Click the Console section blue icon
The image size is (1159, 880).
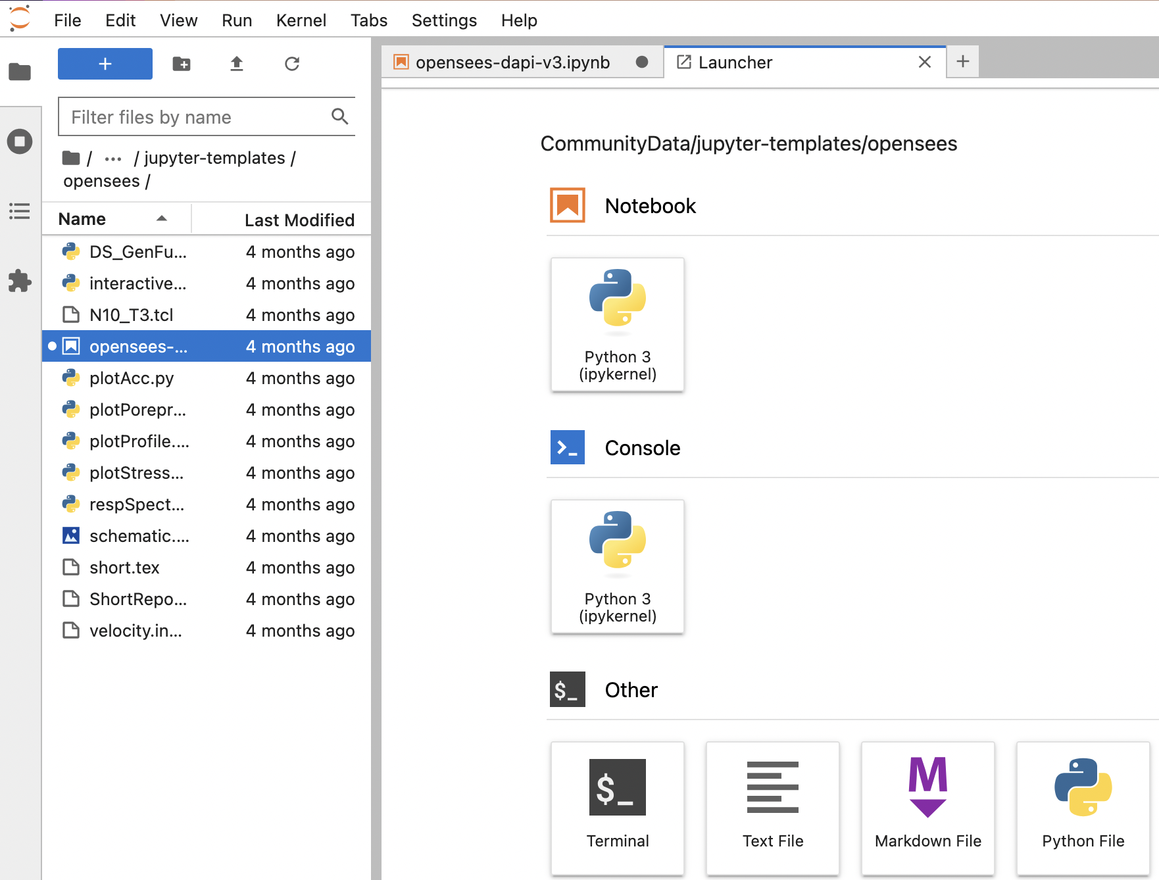coord(568,447)
